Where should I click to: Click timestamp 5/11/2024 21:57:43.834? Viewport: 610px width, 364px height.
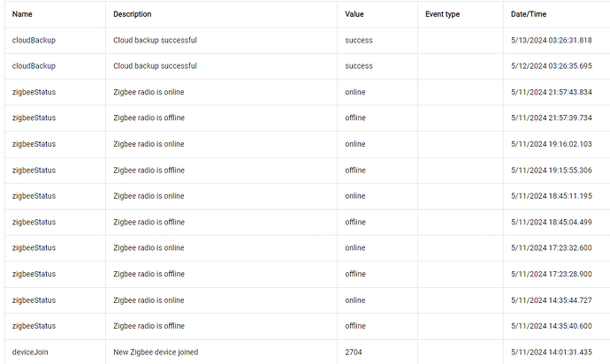click(552, 92)
